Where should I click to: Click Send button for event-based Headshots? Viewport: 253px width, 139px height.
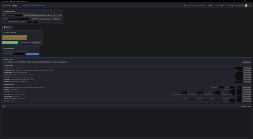[x=247, y=90]
